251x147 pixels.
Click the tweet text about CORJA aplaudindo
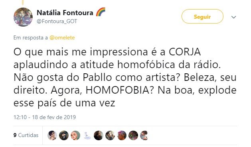click(x=125, y=77)
